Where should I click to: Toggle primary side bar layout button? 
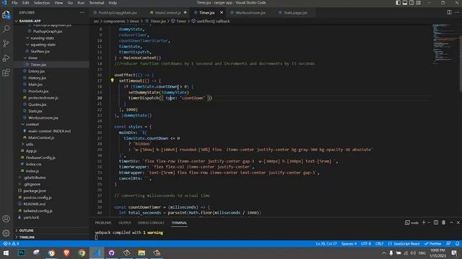coord(398,3)
